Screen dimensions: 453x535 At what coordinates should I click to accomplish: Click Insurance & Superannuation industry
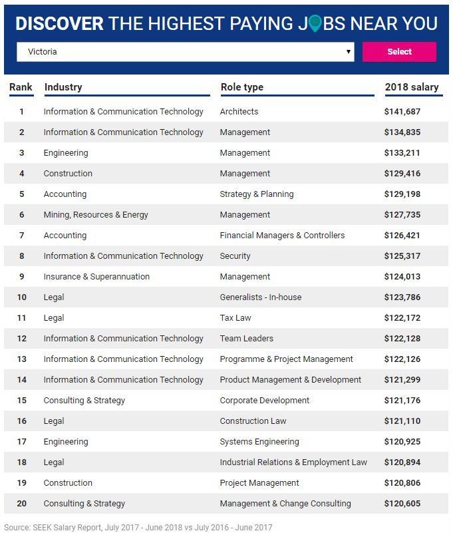[x=96, y=277]
